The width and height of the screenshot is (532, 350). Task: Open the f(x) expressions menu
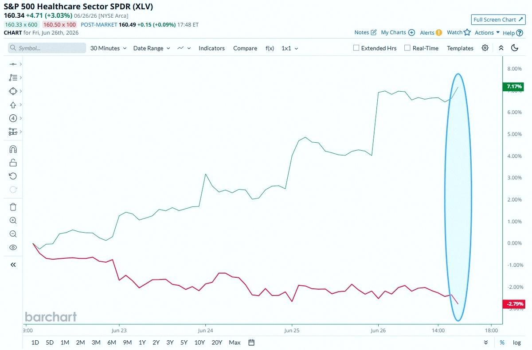pyautogui.click(x=270, y=48)
